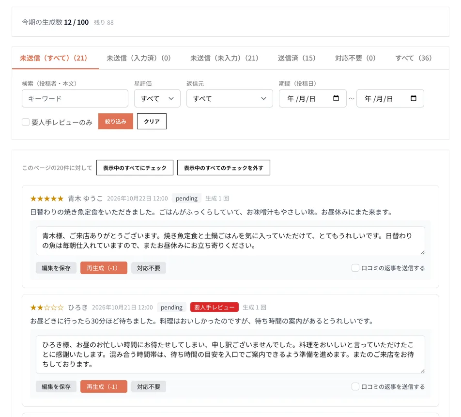This screenshot has height=417, width=461.
Task: Toggle 要人手レビューのみ checkbox
Action: [26, 122]
